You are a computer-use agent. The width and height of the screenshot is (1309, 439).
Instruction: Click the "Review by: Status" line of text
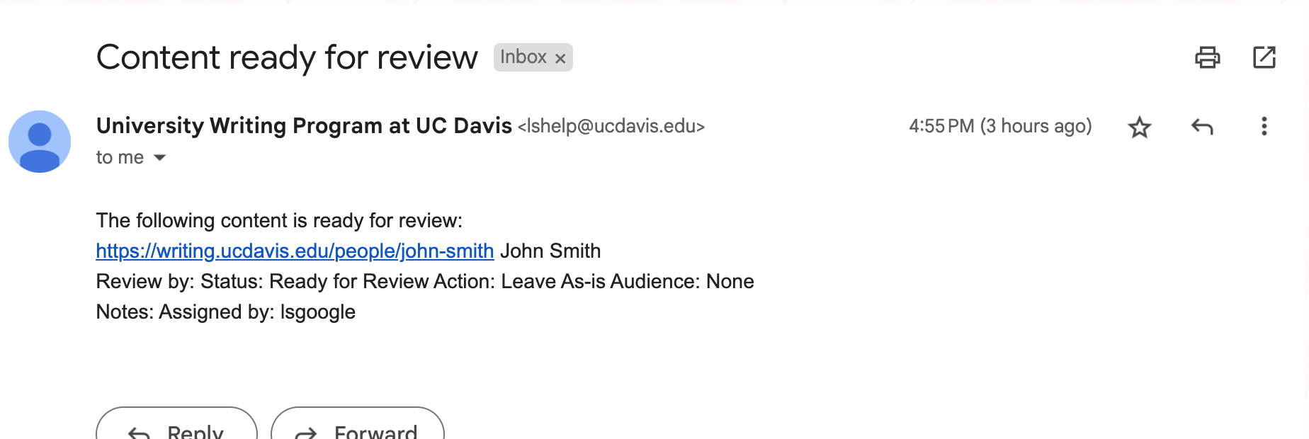(x=425, y=282)
